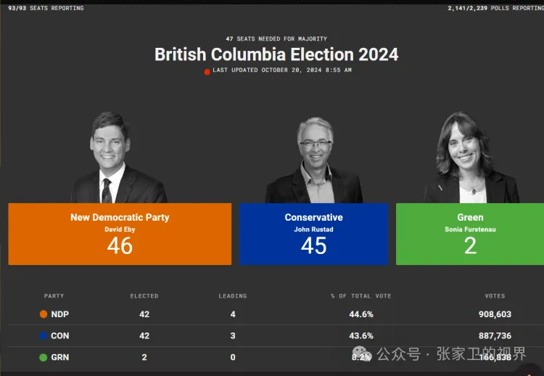Click the orange NDP party dot
The image size is (544, 376).
[44, 314]
